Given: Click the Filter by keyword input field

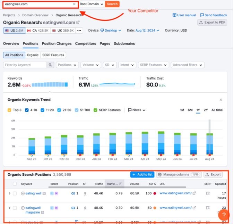Looking at the screenshot, I should pos(25,65).
